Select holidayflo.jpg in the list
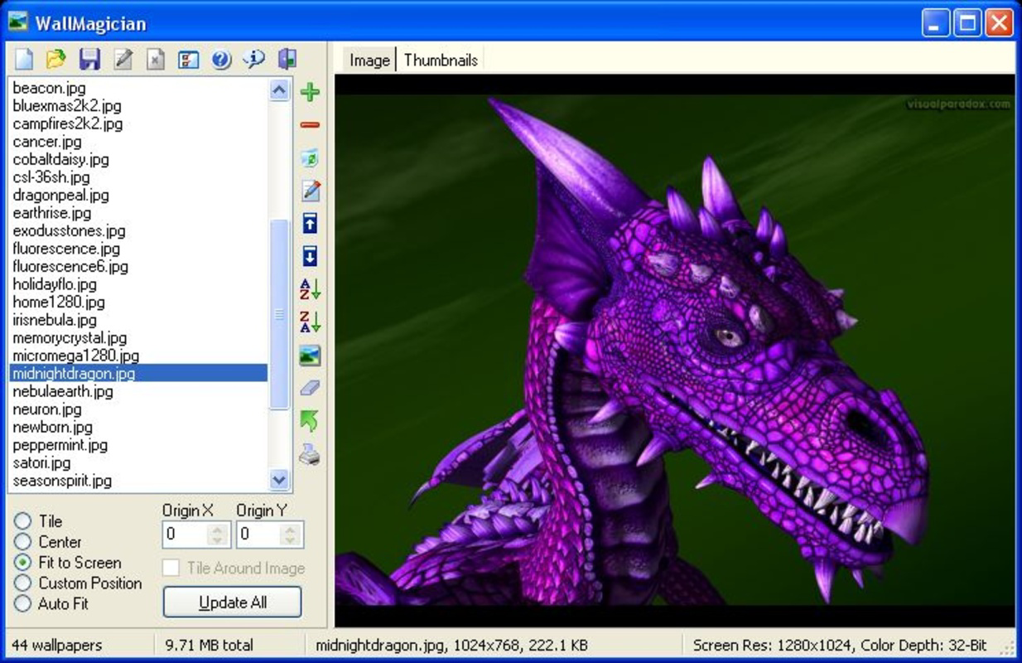1022x663 pixels. pyautogui.click(x=138, y=285)
